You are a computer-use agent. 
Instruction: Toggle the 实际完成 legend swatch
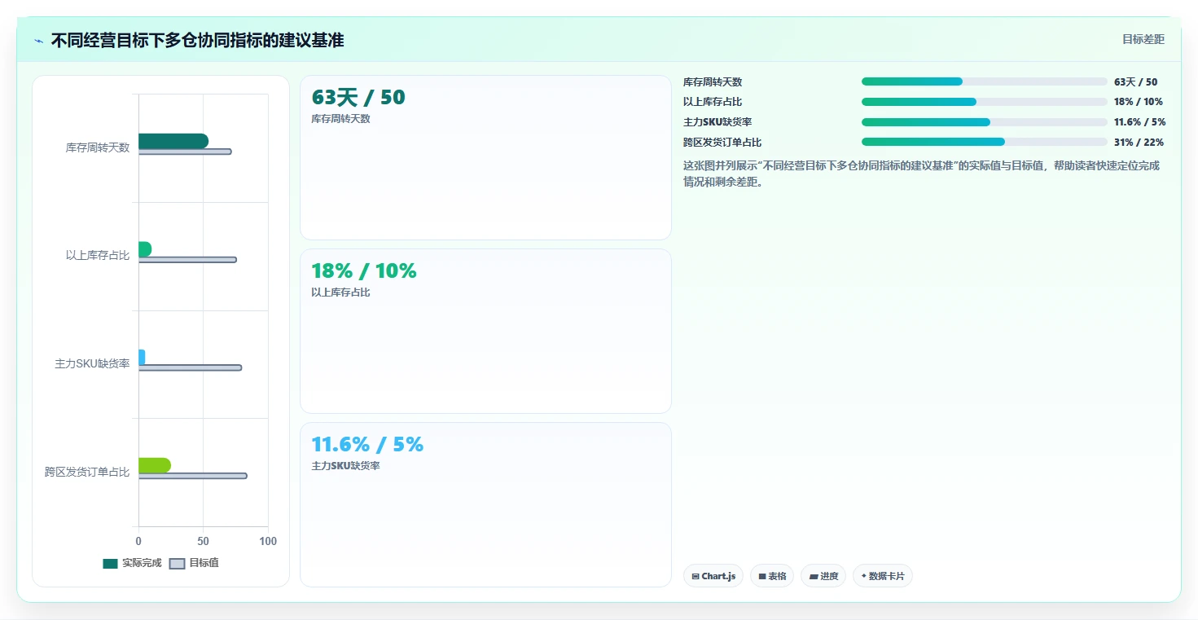tap(111, 564)
